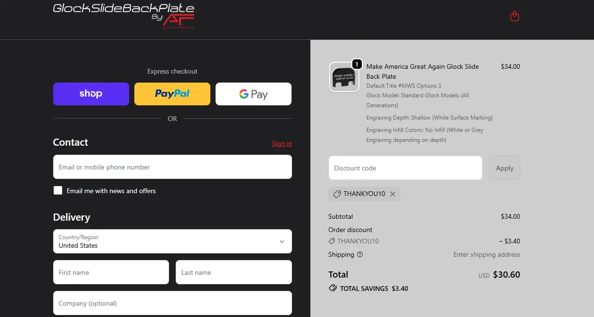Remove the THANKYOU10 discount code tag
Screen dimensions: 594x317
(x=393, y=194)
